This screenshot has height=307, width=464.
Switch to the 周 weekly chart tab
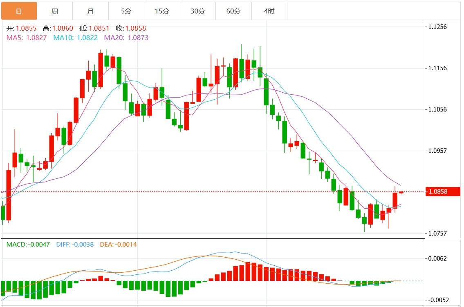pyautogui.click(x=55, y=11)
